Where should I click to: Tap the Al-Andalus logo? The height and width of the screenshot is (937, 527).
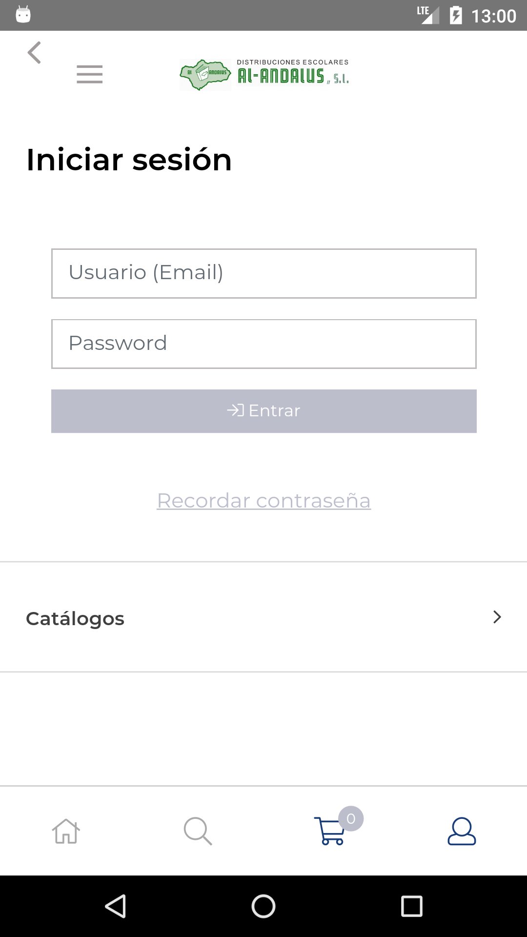[x=264, y=75]
